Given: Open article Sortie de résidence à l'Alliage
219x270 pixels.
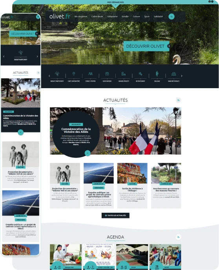Looking at the screenshot, I should point(132,190).
